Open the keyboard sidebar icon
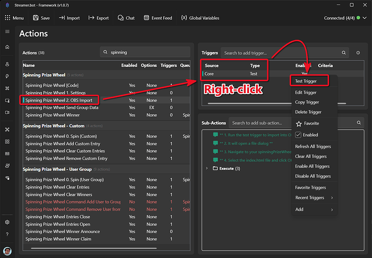The height and width of the screenshot is (258, 372). 8,154
